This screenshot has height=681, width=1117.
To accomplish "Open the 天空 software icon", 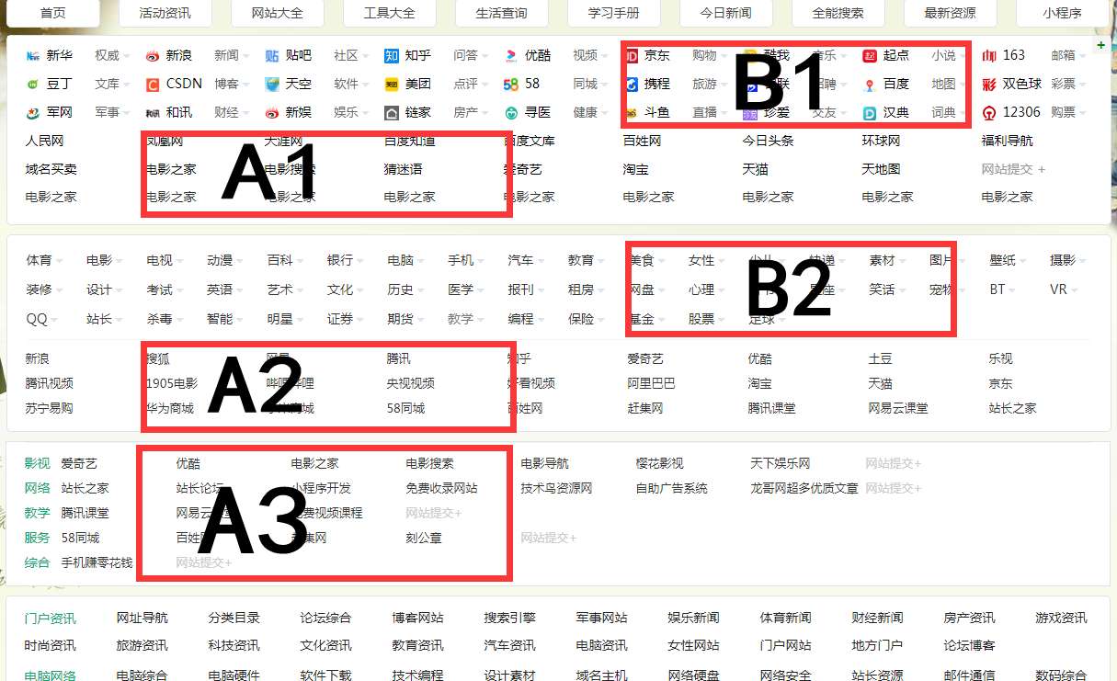I will [272, 85].
